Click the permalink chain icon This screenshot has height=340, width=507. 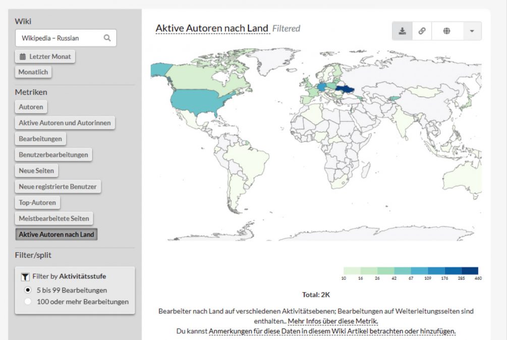[422, 31]
